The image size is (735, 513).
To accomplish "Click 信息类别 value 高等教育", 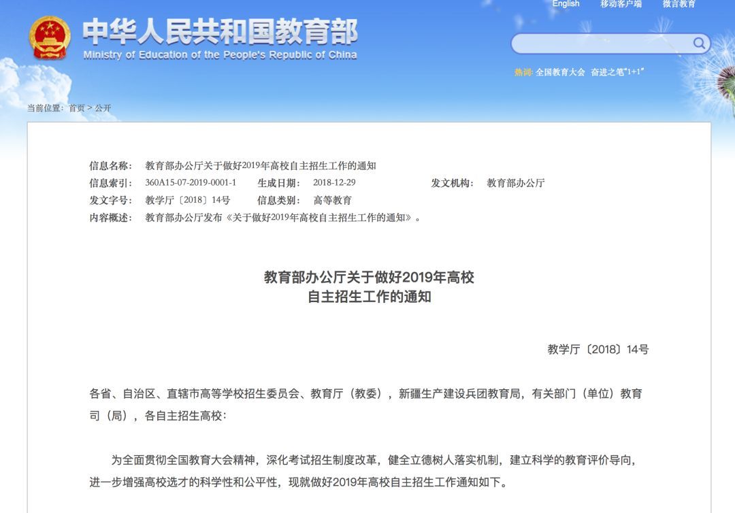I will click(x=332, y=201).
